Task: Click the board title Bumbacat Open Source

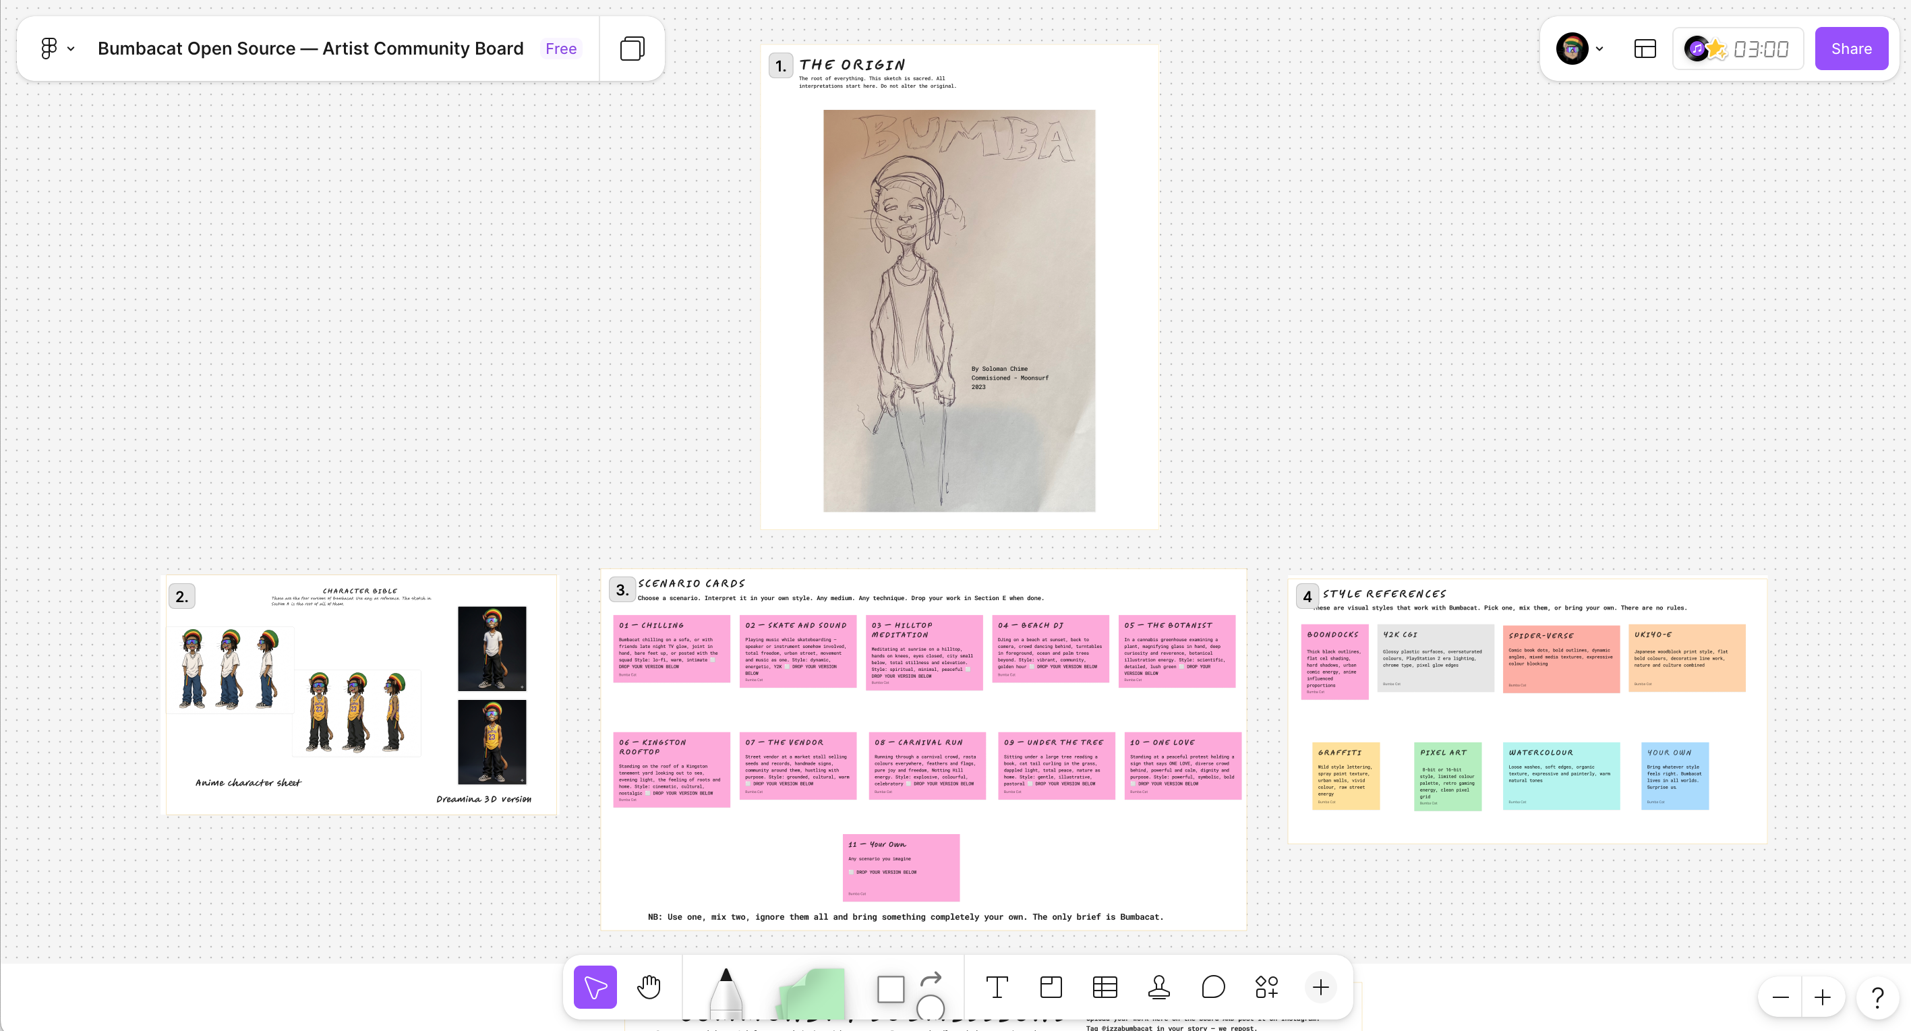Action: (310, 49)
